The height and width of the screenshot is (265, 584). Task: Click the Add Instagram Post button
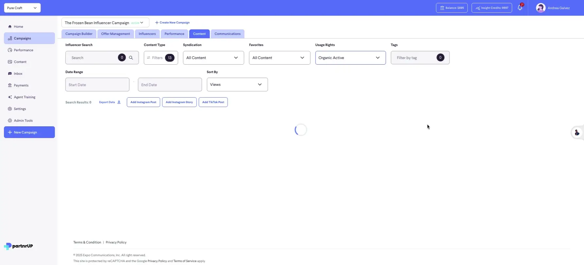[143, 102]
